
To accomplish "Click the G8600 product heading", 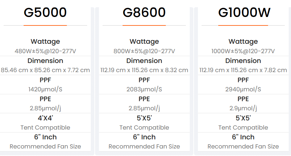I will click(x=144, y=12).
